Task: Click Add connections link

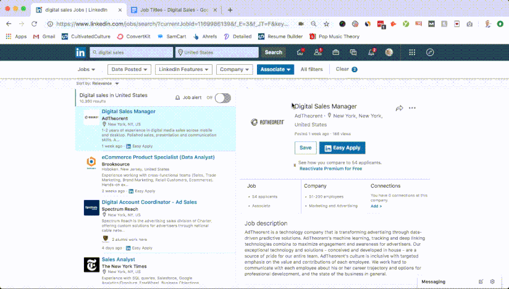Action: pos(376,206)
